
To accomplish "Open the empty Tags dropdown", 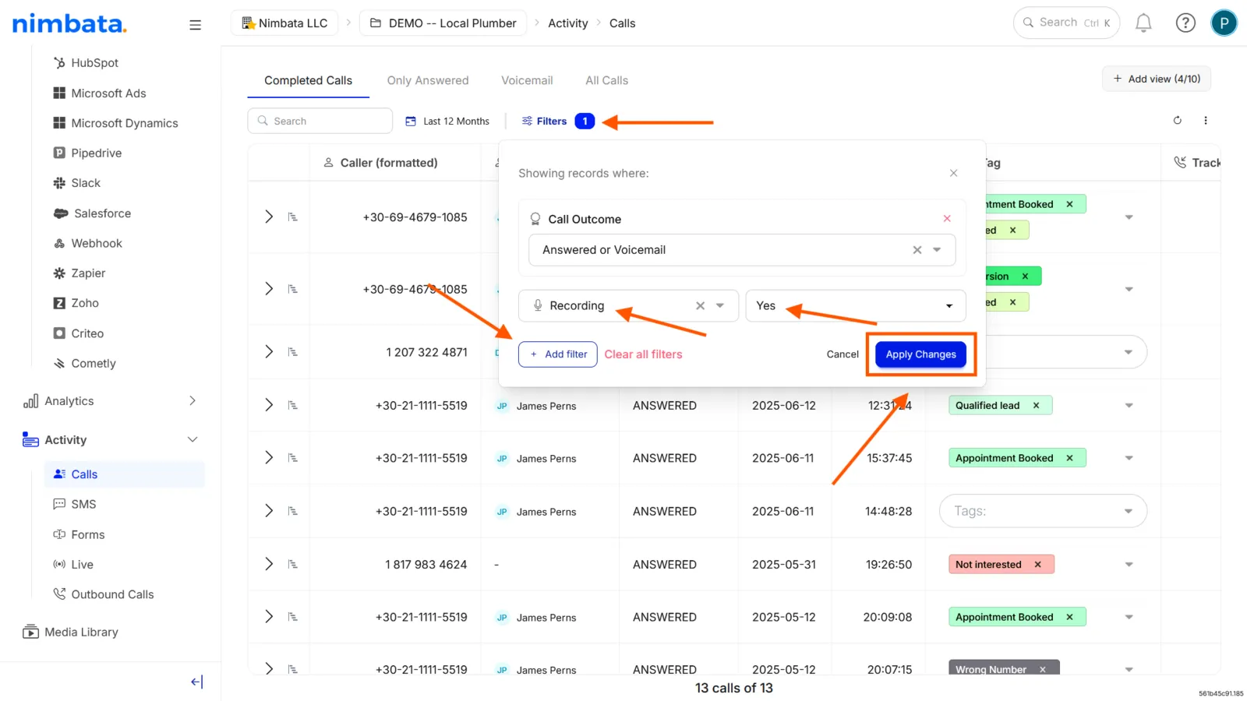I will (x=1043, y=511).
